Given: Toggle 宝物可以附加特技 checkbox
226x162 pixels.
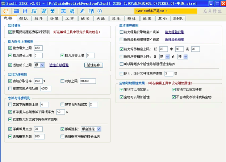Looking at the screenshot, I should point(174,90).
